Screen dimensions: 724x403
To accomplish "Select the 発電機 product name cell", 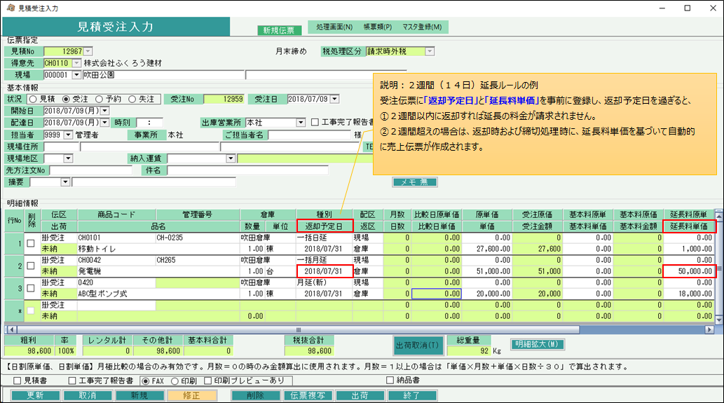I will 158,271.
